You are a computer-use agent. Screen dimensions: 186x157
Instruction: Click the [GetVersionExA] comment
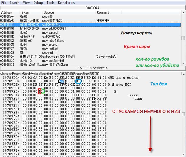click(106, 57)
